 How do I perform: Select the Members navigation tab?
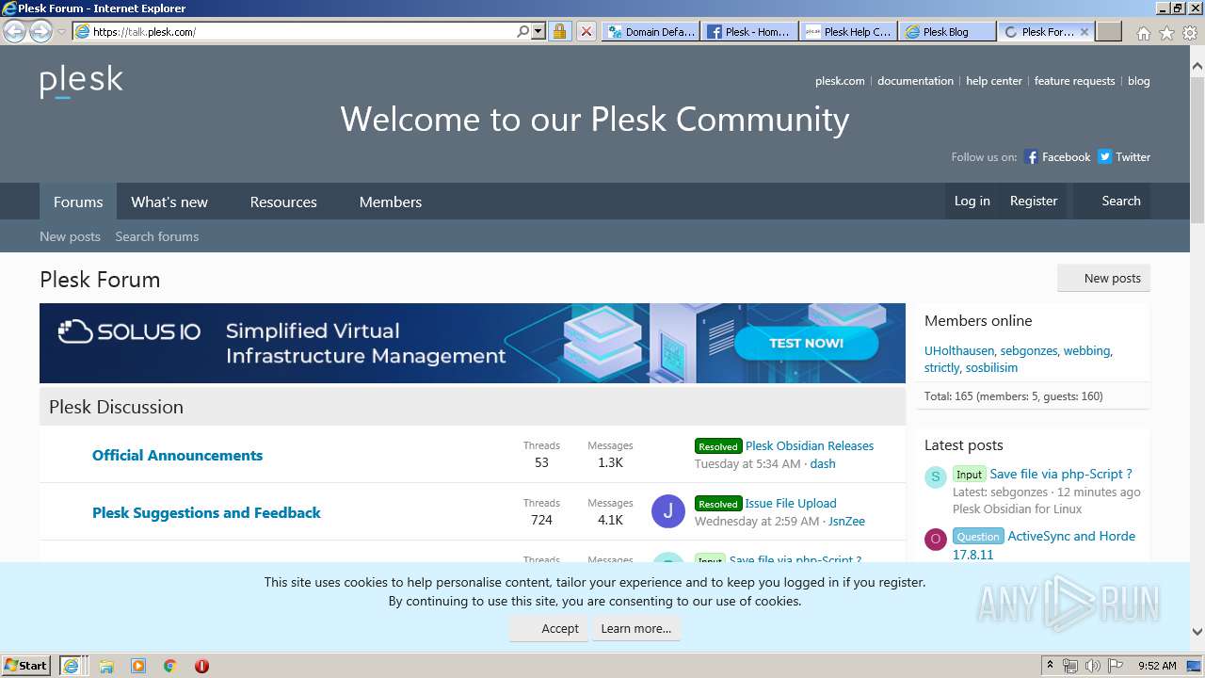(391, 202)
